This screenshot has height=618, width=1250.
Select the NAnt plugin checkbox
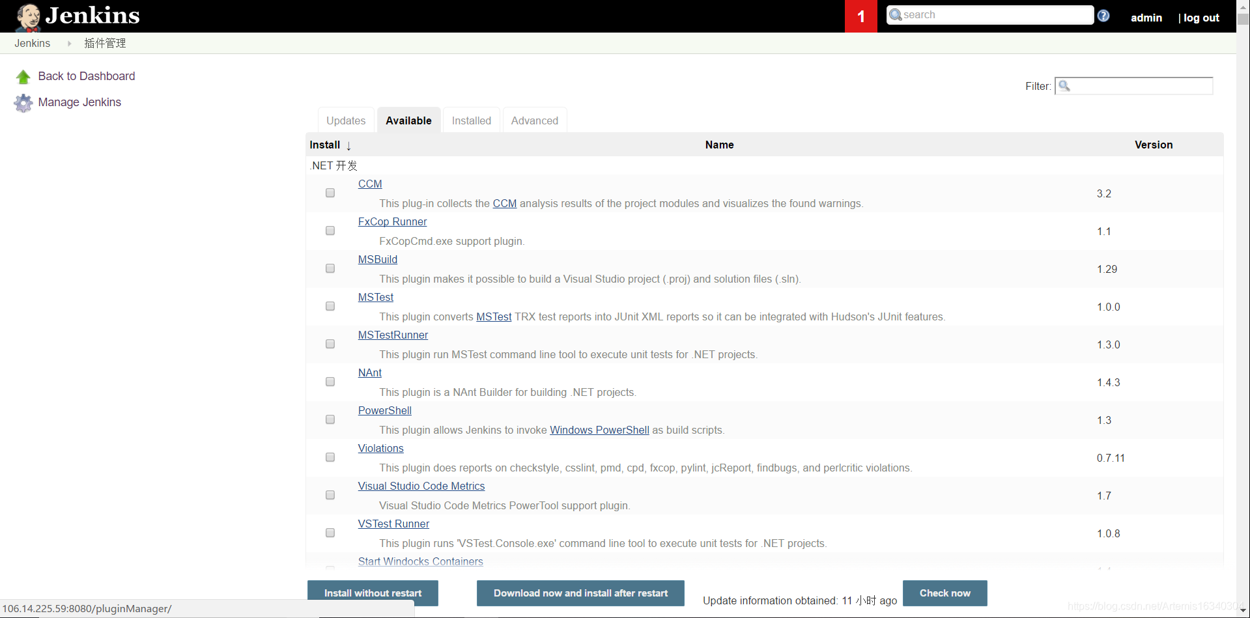330,382
